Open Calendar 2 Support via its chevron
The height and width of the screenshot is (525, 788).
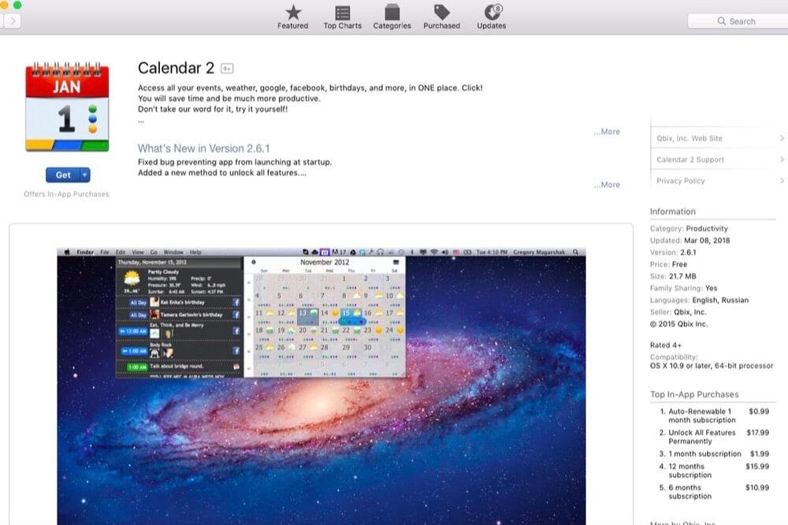(x=782, y=159)
